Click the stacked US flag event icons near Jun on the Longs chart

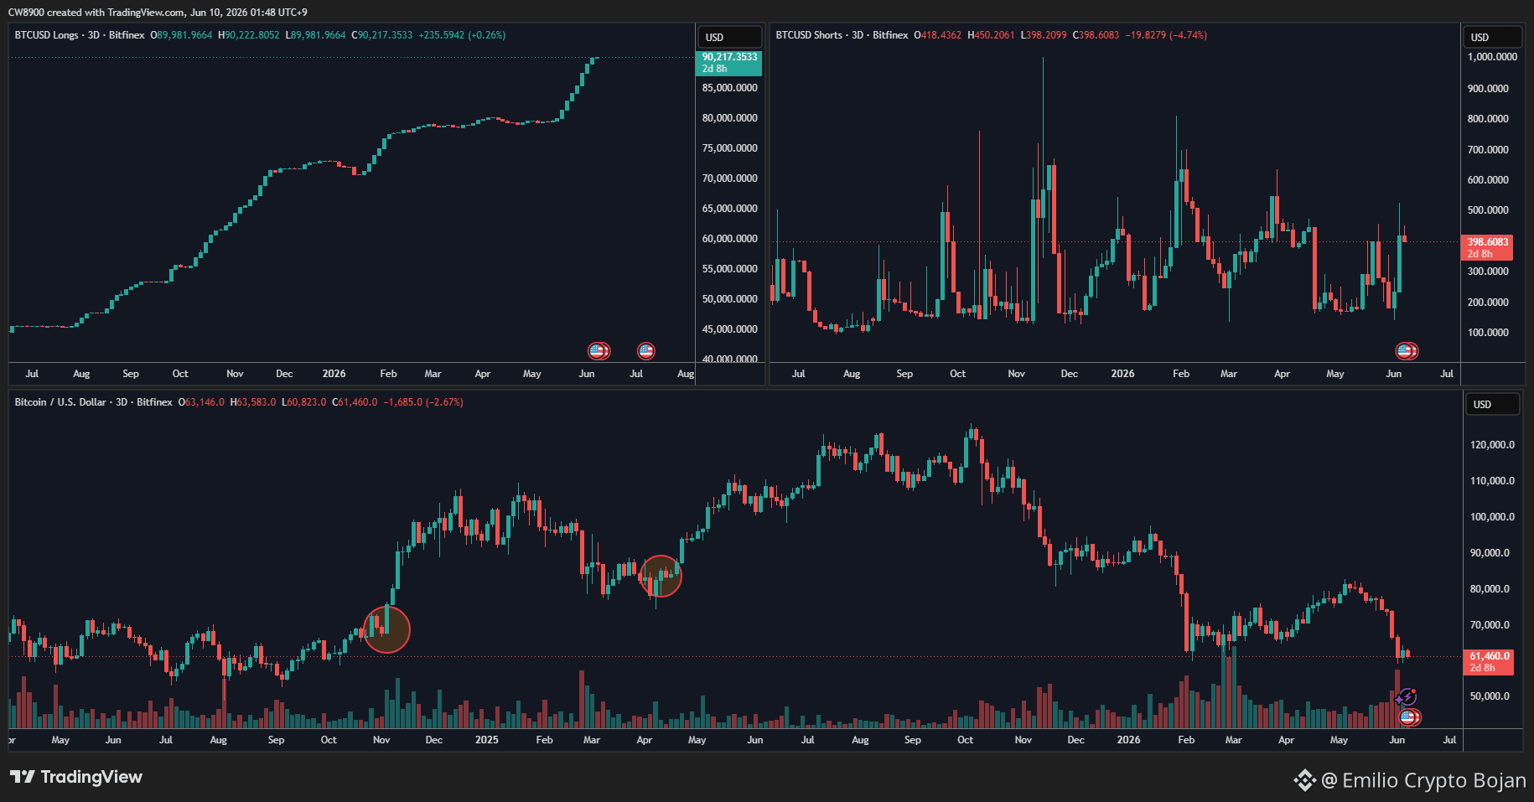click(599, 351)
